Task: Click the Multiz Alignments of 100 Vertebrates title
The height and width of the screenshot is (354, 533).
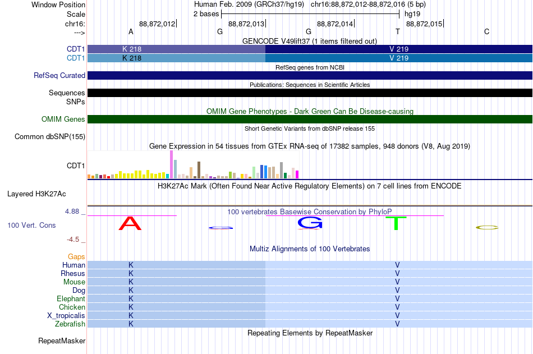Action: (x=310, y=249)
